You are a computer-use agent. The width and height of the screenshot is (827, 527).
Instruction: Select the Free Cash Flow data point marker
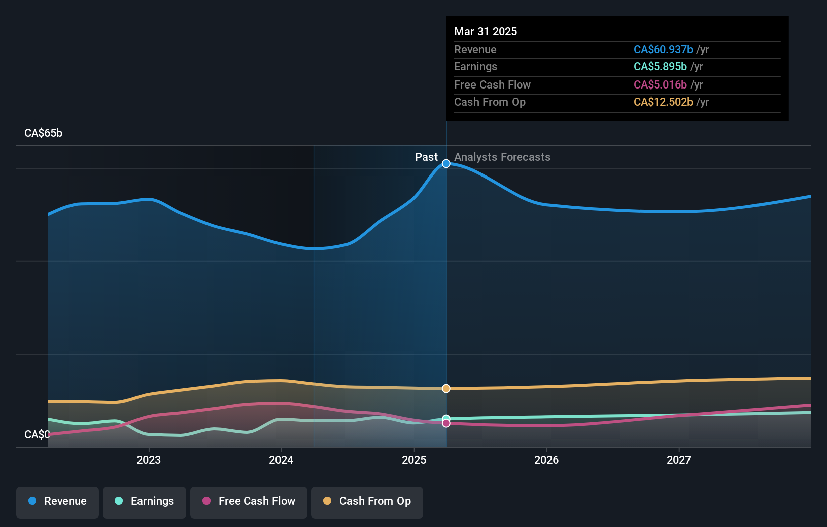[446, 423]
